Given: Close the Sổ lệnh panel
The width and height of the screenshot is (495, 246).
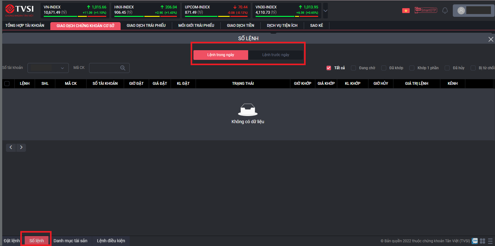Looking at the screenshot, I should click(491, 39).
